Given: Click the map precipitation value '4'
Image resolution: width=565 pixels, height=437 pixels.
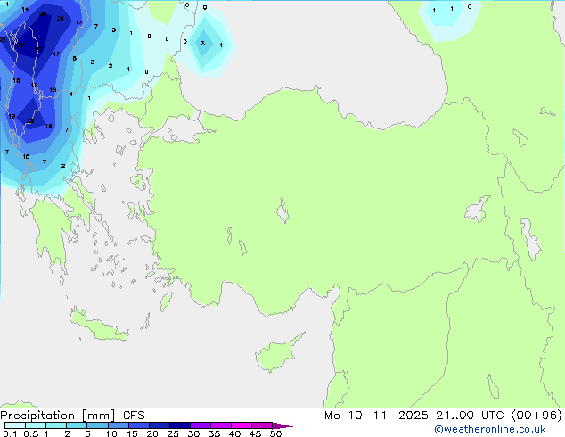Looking at the screenshot, I should click(71, 95).
